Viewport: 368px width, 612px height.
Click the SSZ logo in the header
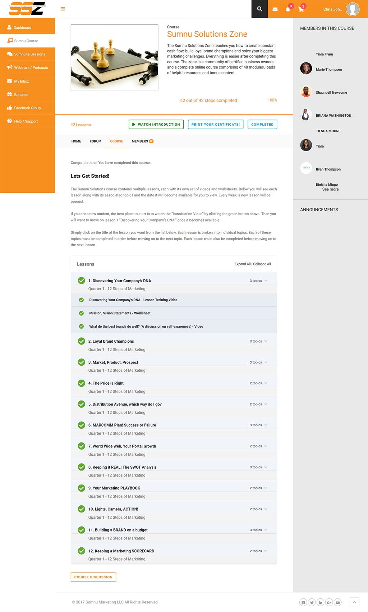click(27, 9)
